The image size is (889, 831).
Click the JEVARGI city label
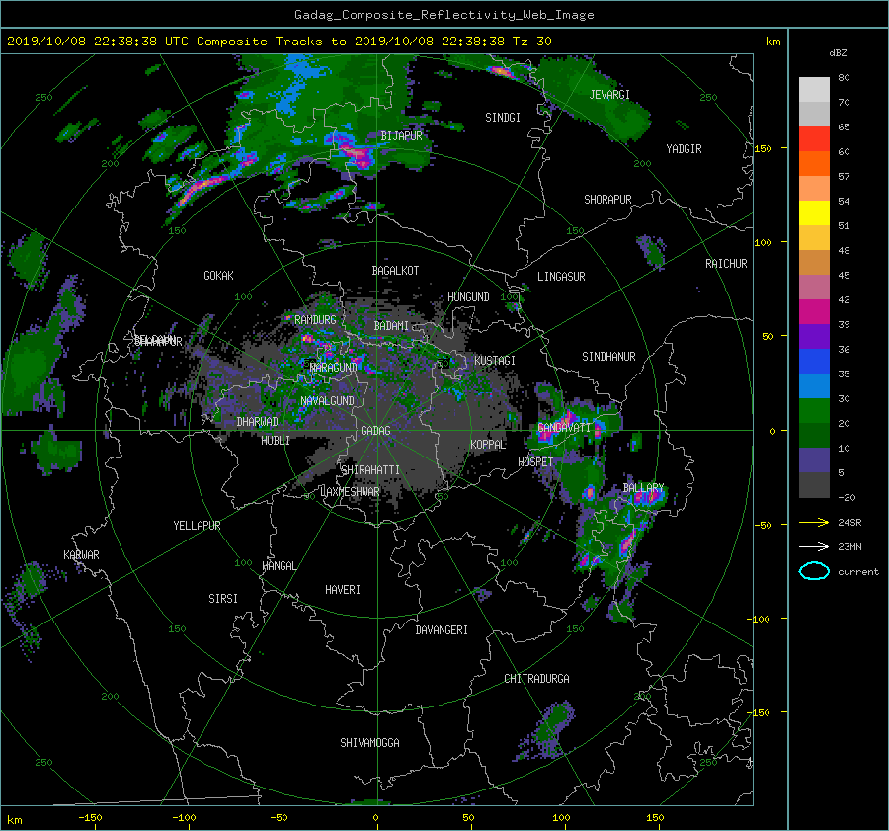tap(609, 95)
